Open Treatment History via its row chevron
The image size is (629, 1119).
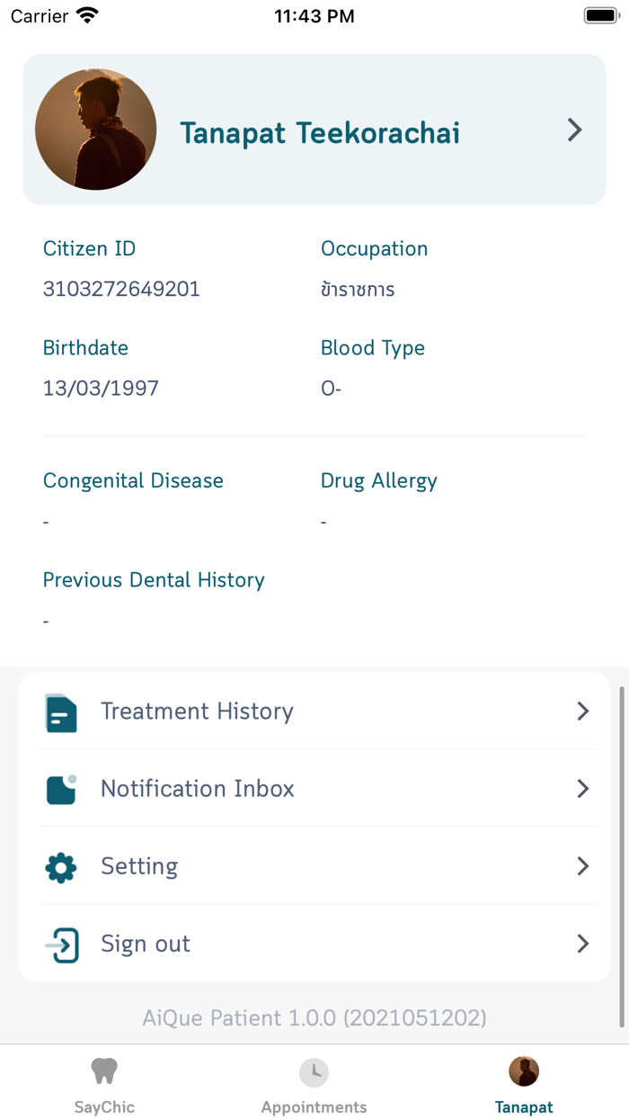[x=582, y=711]
